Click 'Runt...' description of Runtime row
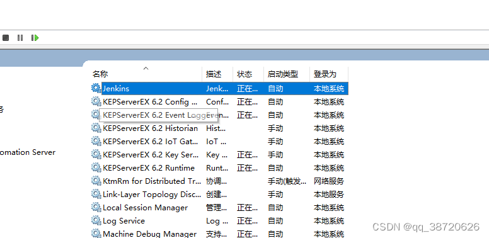The image size is (489, 238). (x=217, y=168)
